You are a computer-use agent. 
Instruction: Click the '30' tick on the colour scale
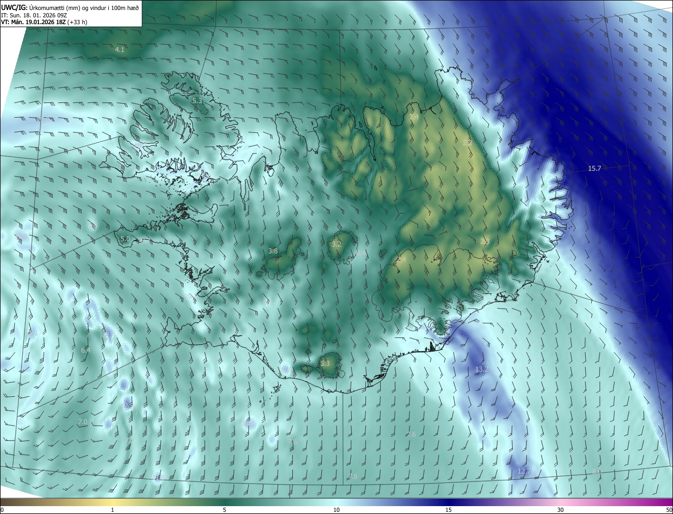click(x=560, y=510)
